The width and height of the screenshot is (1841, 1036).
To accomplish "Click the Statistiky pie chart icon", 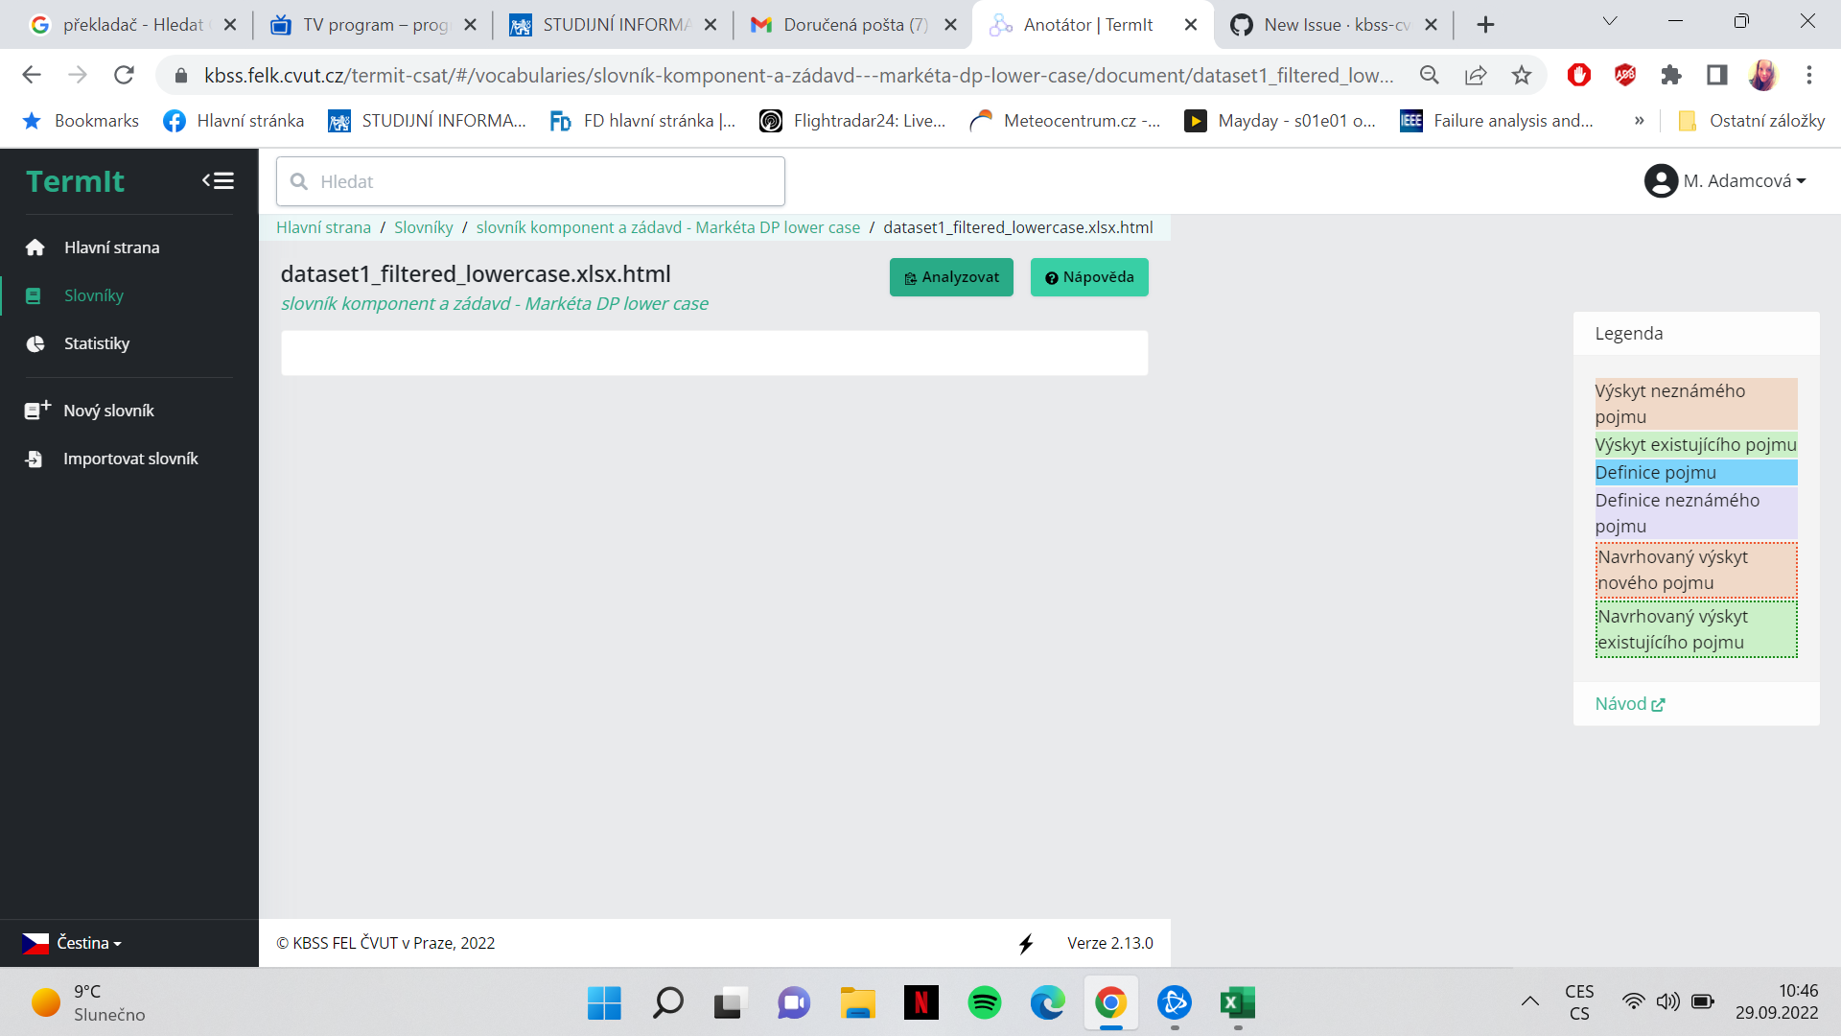I will pyautogui.click(x=35, y=343).
